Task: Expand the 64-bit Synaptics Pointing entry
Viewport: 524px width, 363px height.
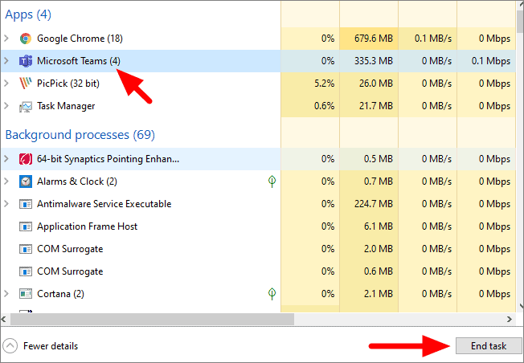Action: (6, 159)
